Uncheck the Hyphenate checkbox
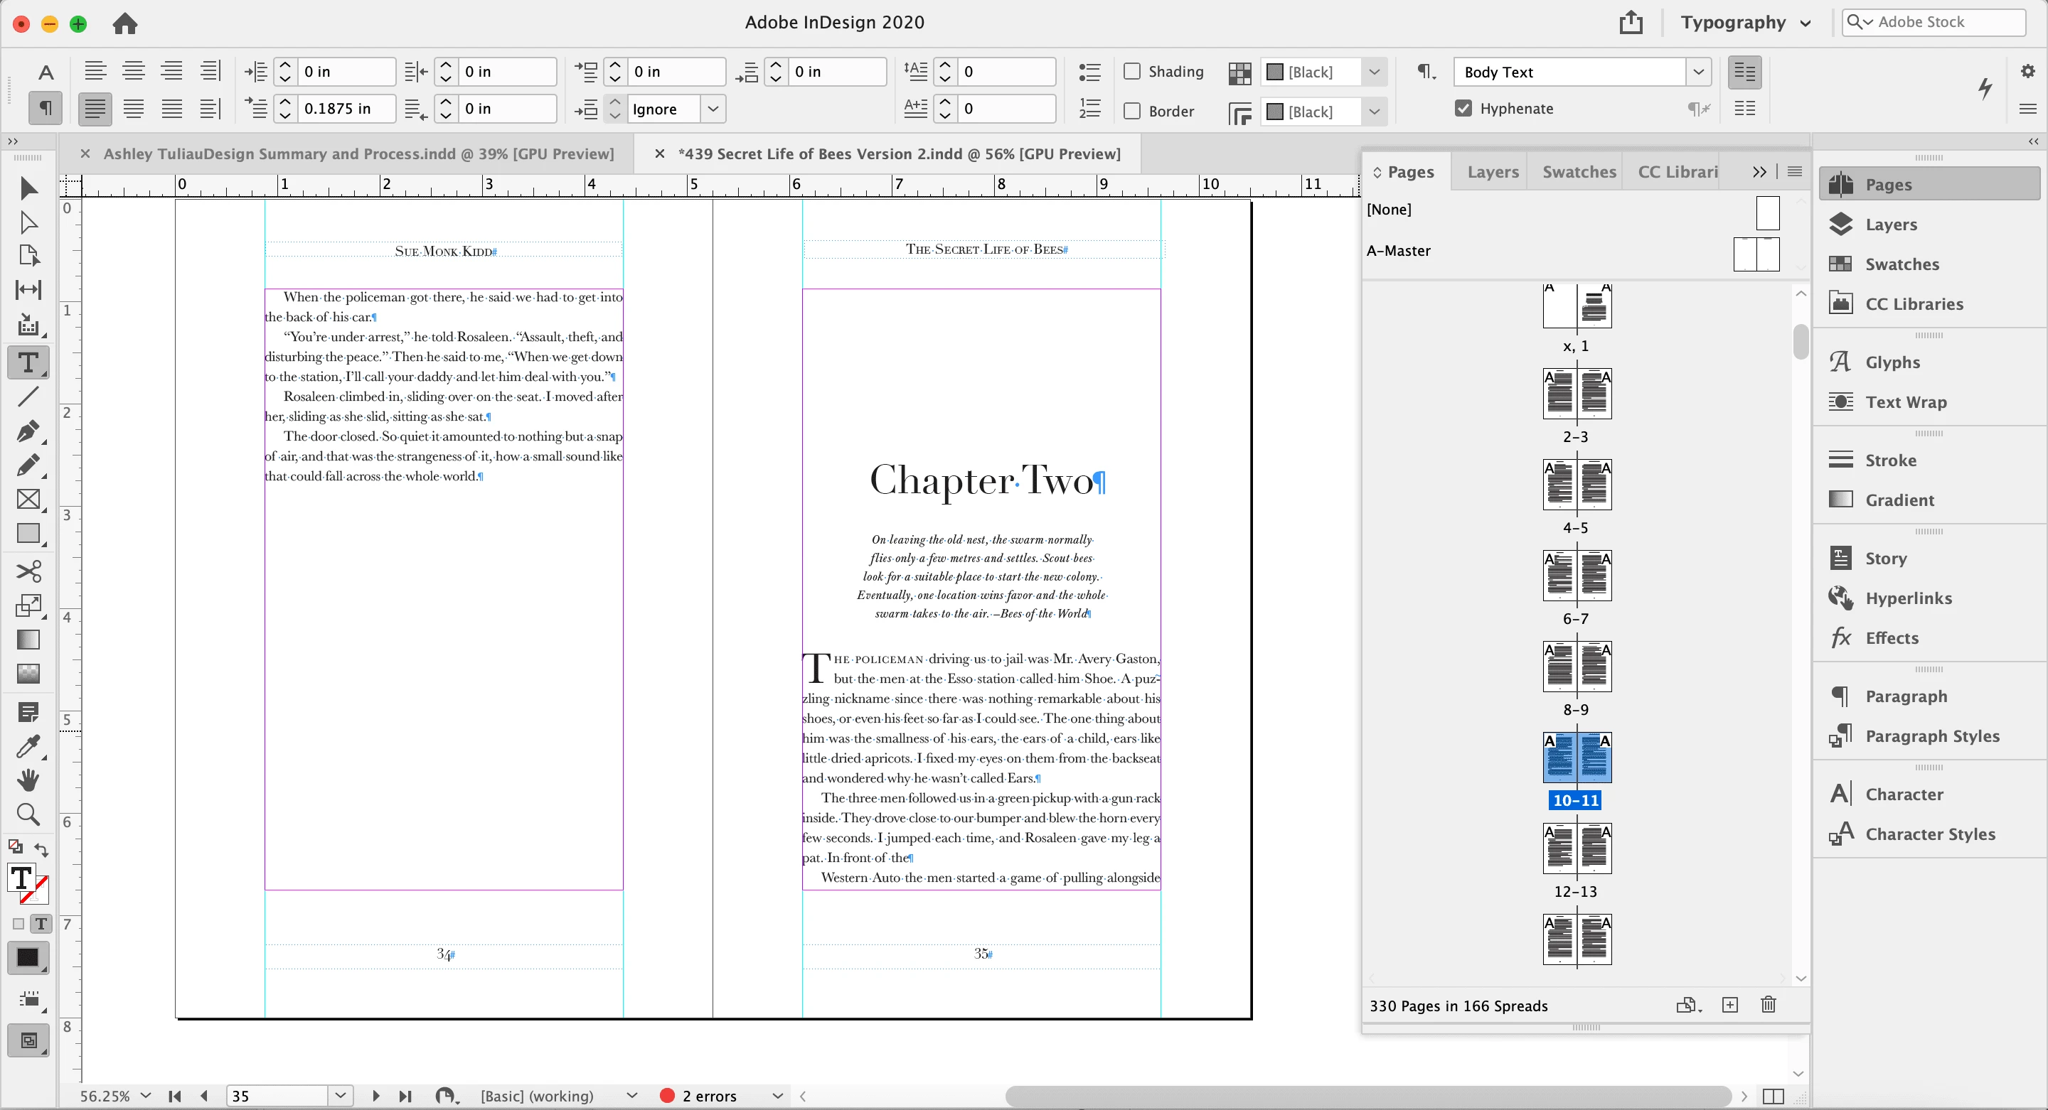 [x=1463, y=108]
